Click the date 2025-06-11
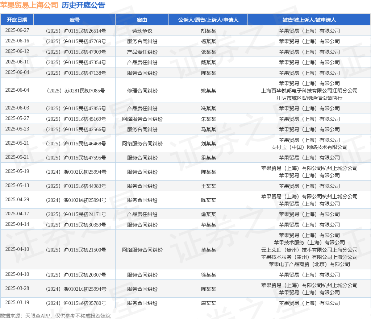 point(17,62)
